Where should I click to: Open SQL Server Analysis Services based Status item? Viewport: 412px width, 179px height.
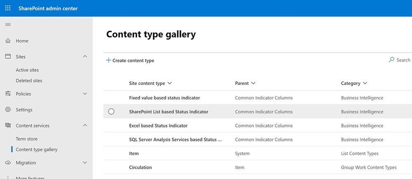176,139
